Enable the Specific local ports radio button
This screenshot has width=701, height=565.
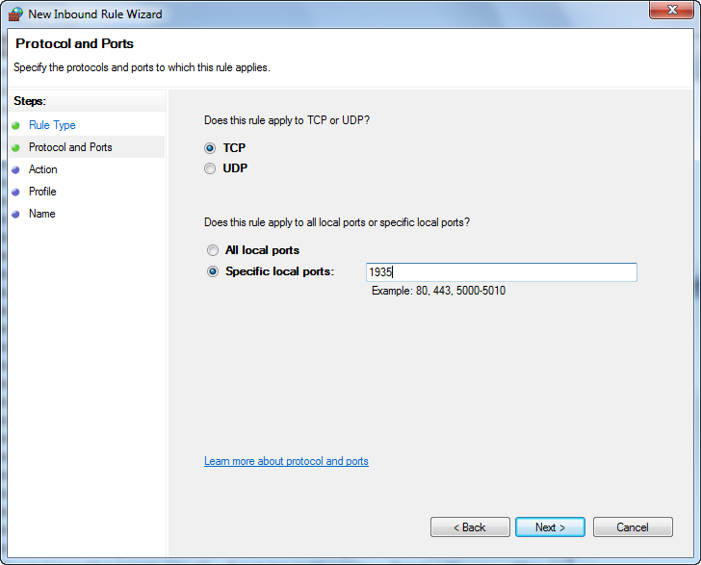pos(213,271)
